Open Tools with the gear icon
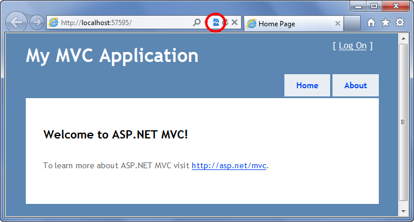This screenshot has width=414, height=222. click(400, 23)
